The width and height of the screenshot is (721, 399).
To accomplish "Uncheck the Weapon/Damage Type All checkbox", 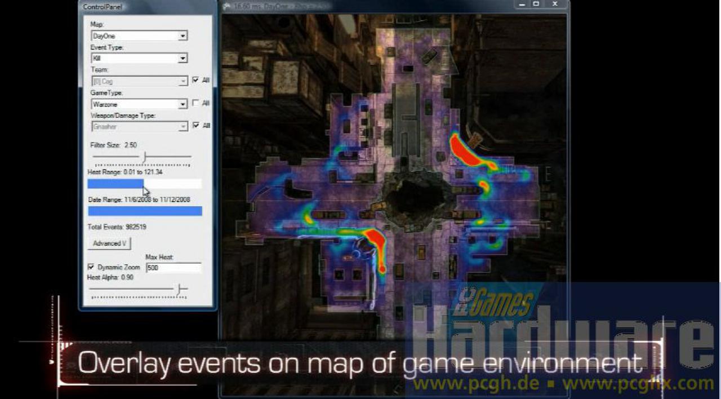I will [195, 125].
